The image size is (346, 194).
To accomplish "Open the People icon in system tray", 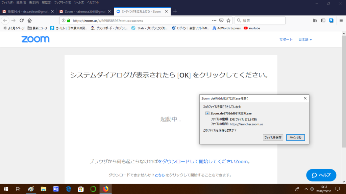I will [x=297, y=189].
